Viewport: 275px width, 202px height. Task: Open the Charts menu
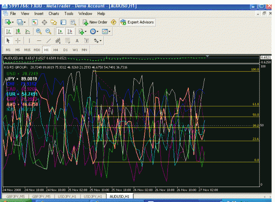[x=54, y=14]
